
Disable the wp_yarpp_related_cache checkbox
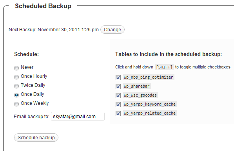click(118, 113)
